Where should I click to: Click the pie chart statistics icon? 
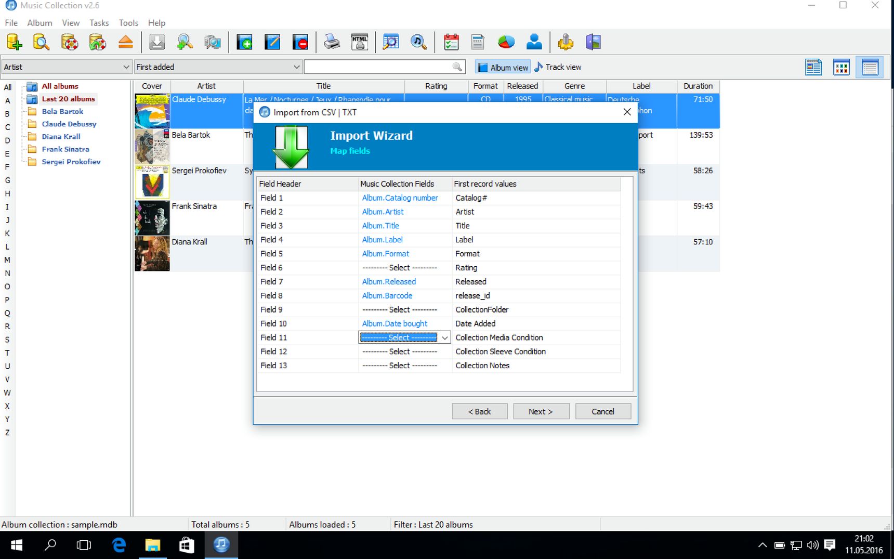pos(506,42)
